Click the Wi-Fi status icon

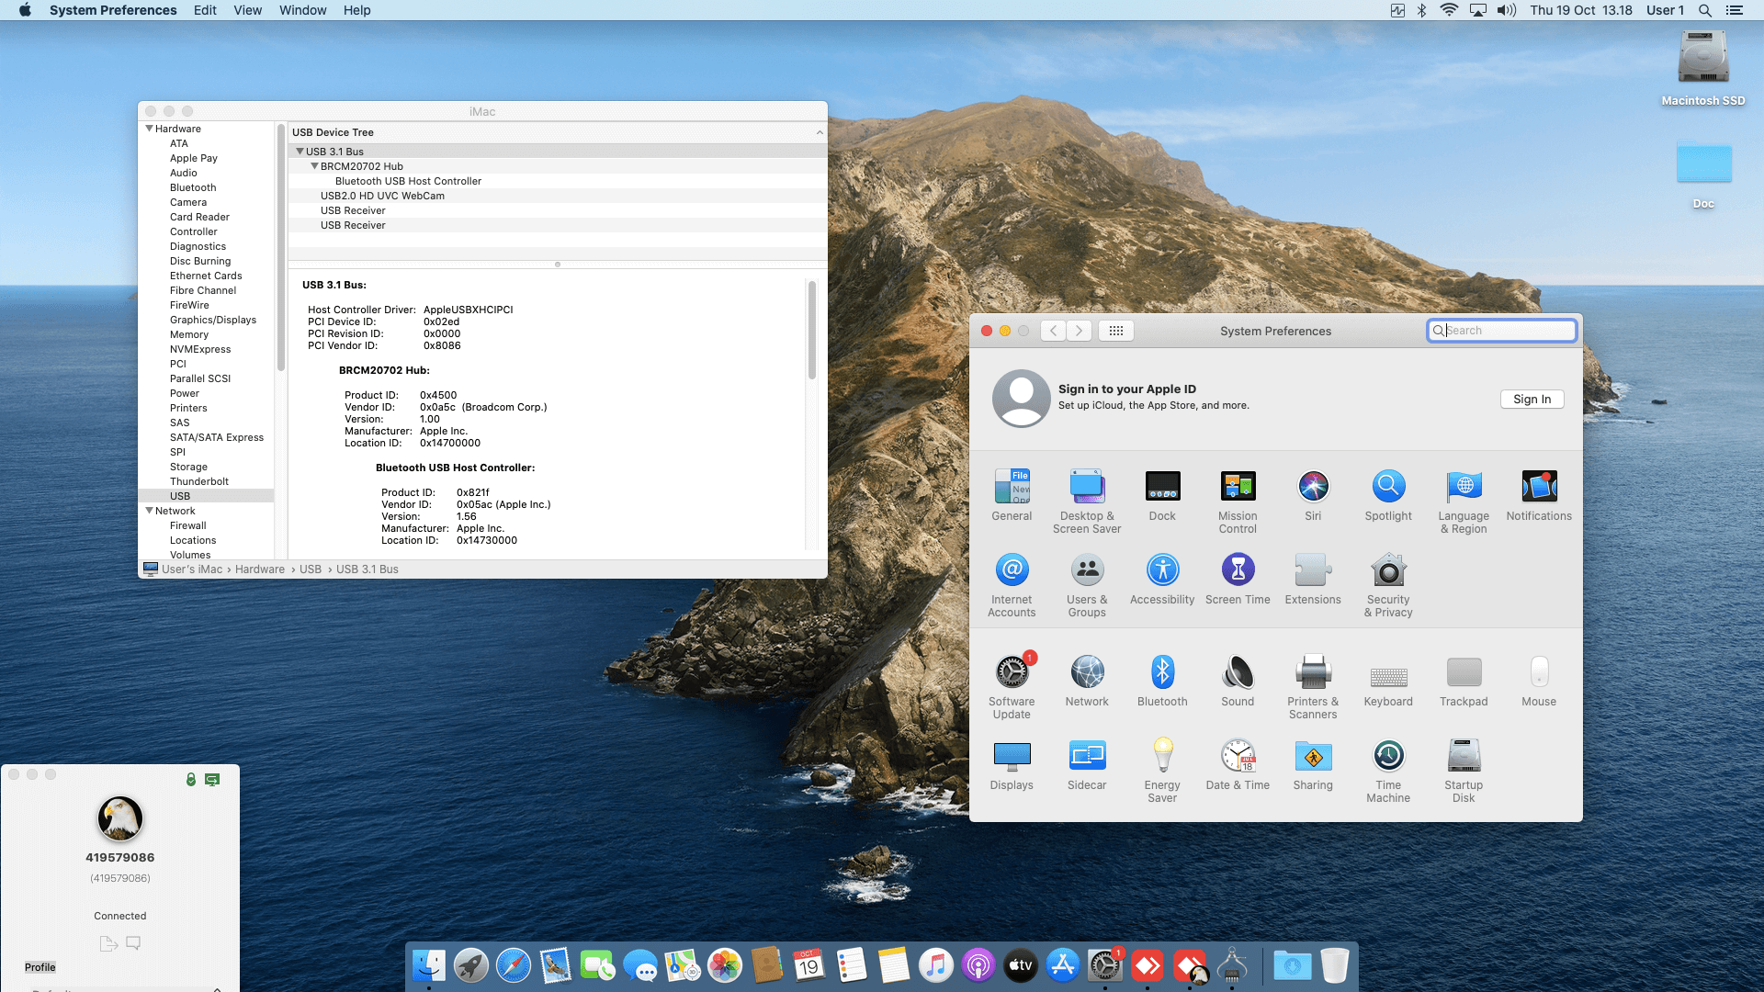tap(1449, 10)
